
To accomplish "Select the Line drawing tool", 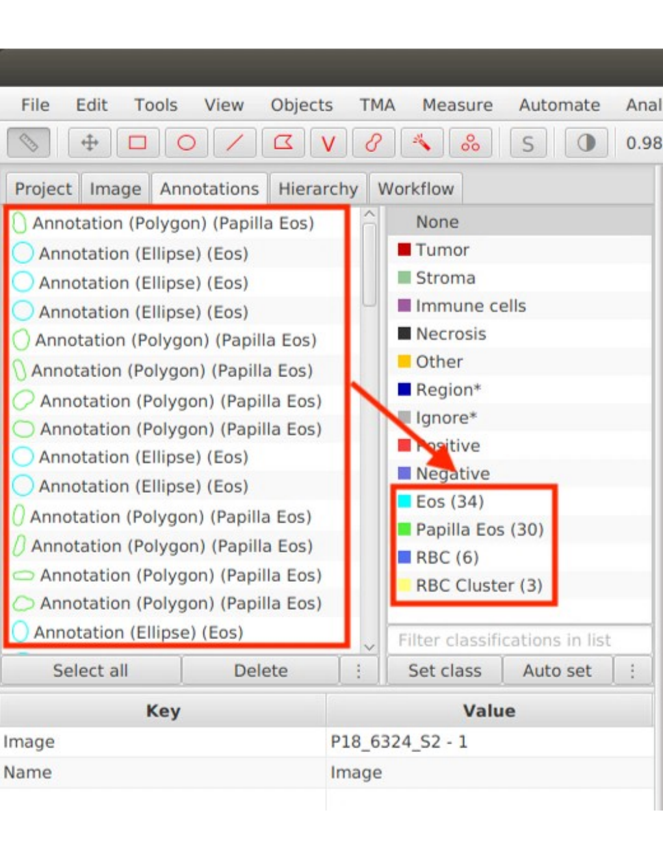I will pyautogui.click(x=235, y=142).
